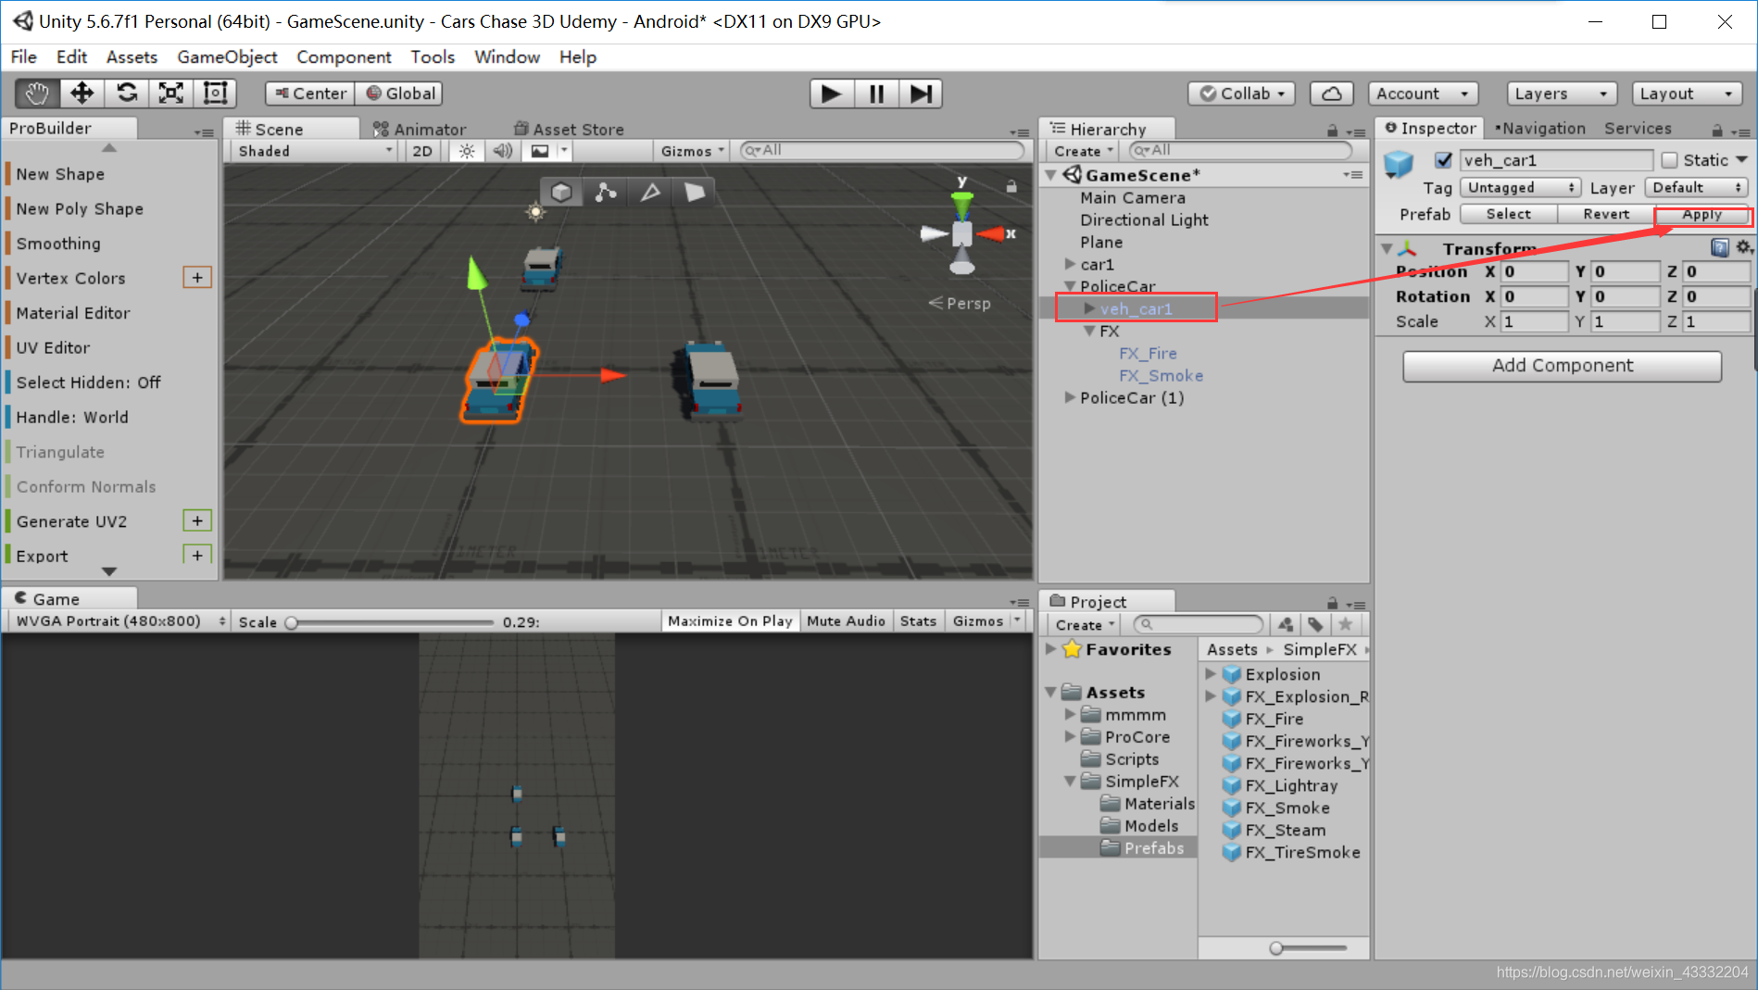1758x990 pixels.
Task: Switch to the Navigation tab
Action: coord(1540,129)
